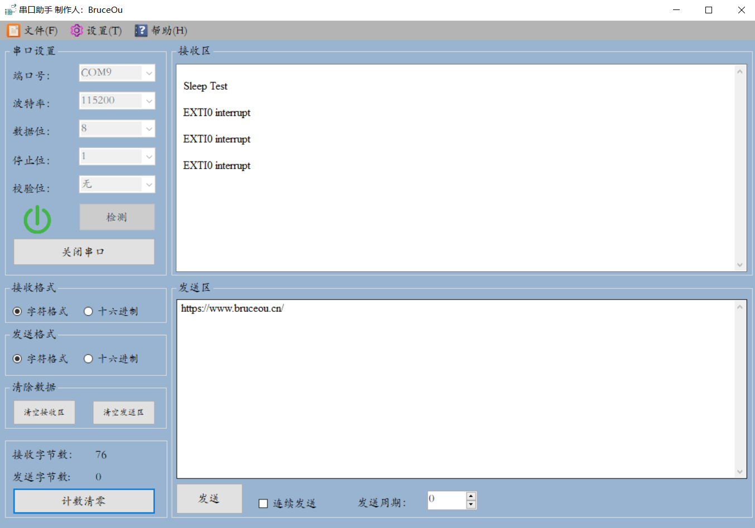Click the blue help question-mark icon

(141, 30)
